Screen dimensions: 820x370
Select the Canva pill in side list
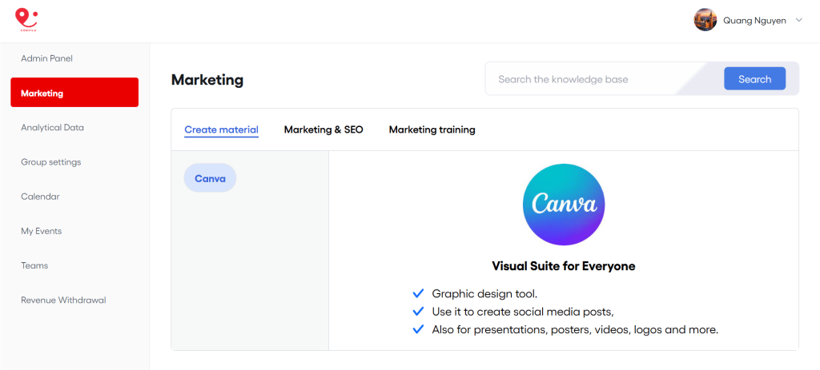[210, 178]
